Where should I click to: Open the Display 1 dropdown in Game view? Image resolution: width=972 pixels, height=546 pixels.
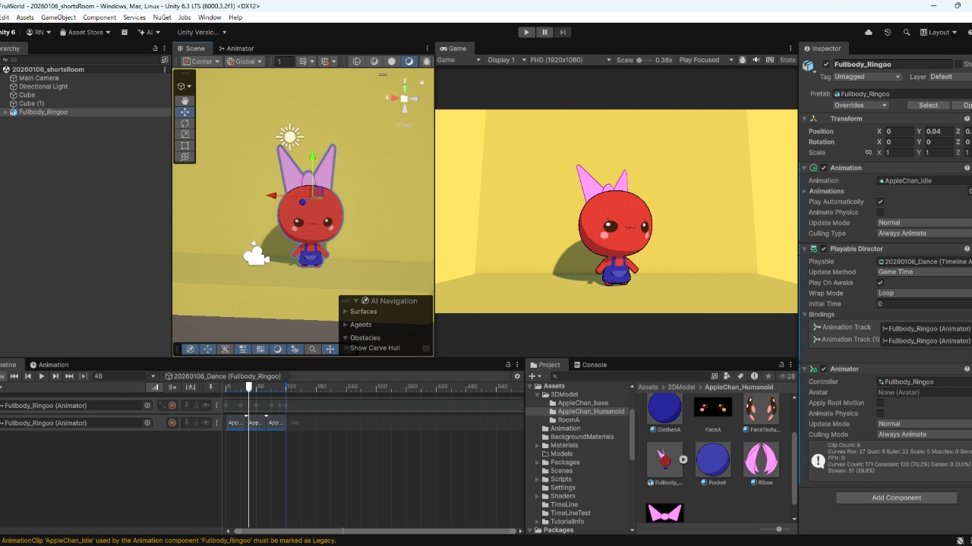pos(507,60)
